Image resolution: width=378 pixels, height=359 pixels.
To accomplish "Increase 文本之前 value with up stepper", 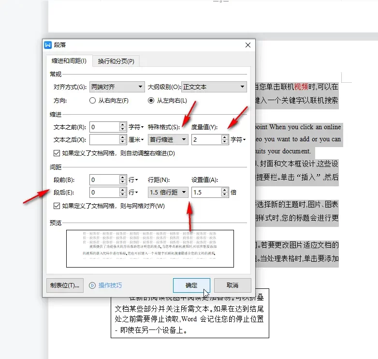I will click(x=123, y=124).
